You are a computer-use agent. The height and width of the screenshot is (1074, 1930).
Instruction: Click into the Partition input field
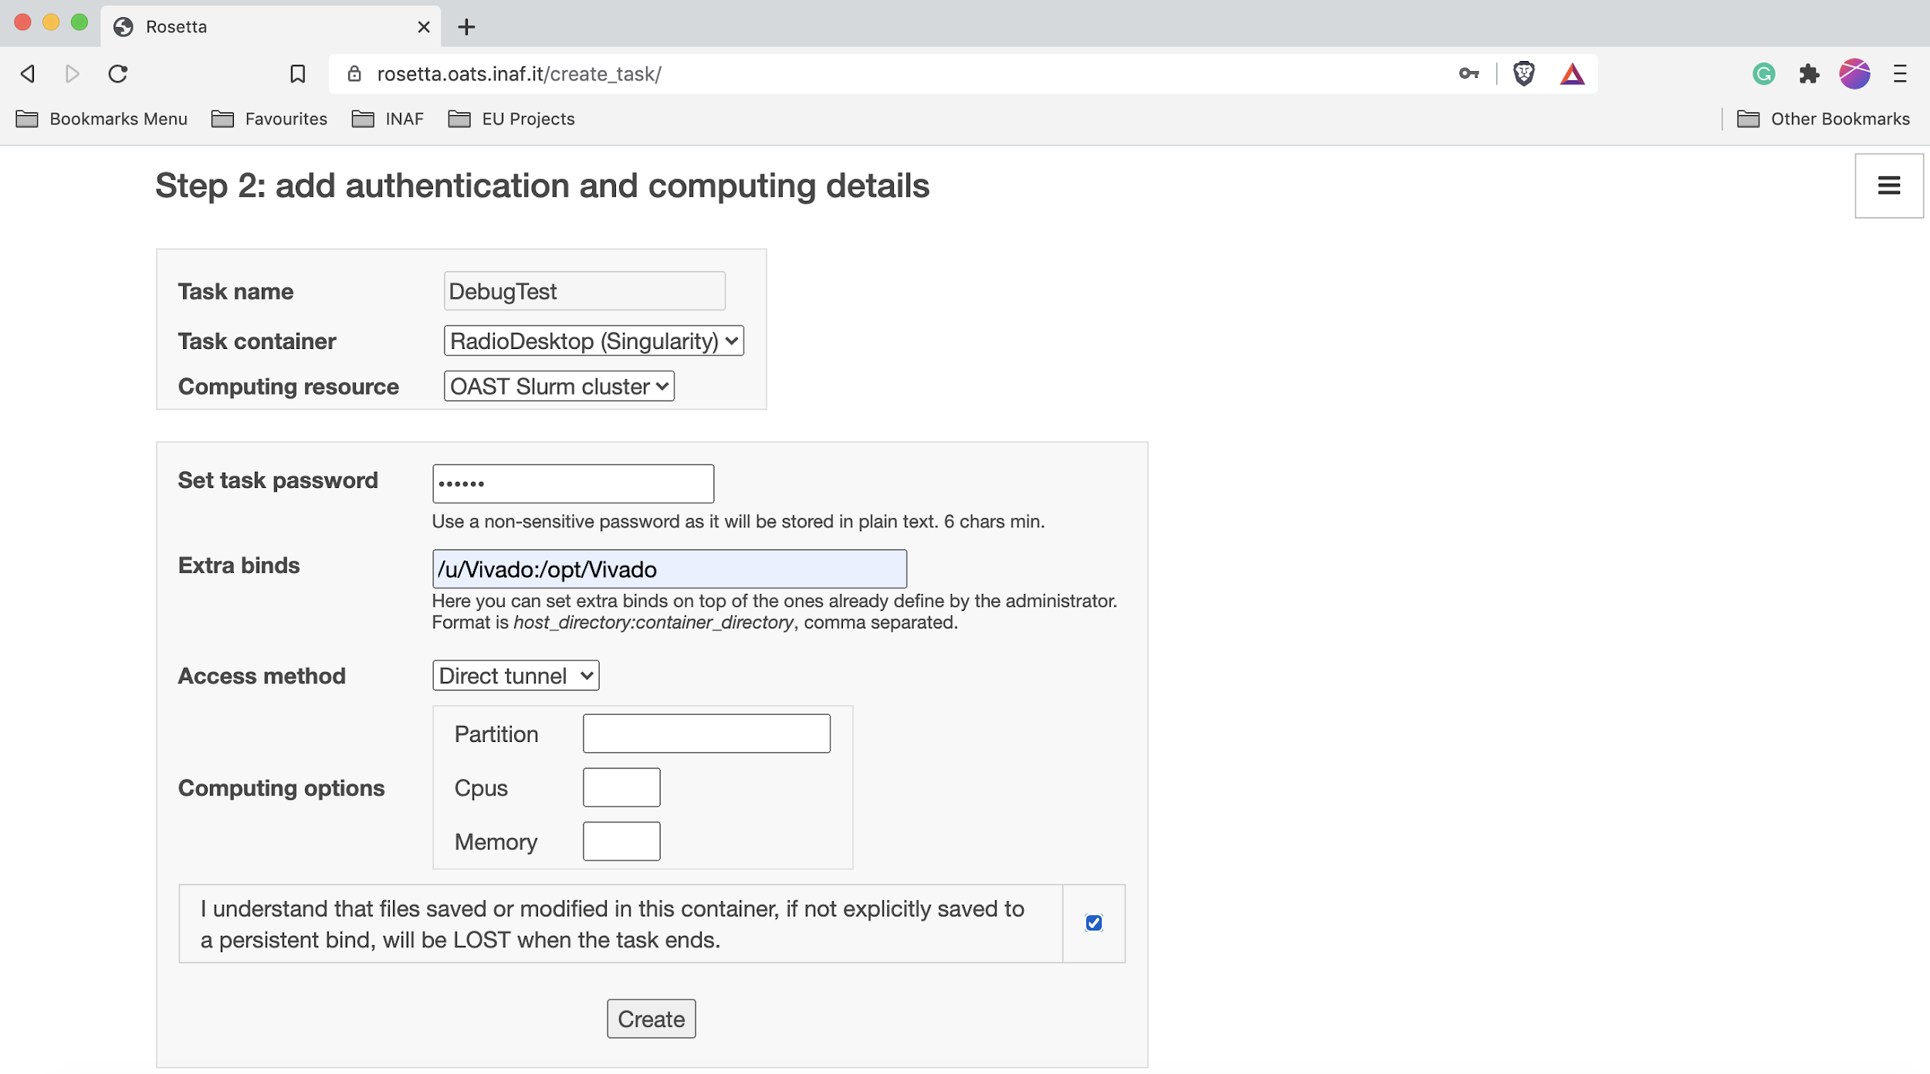[706, 734]
